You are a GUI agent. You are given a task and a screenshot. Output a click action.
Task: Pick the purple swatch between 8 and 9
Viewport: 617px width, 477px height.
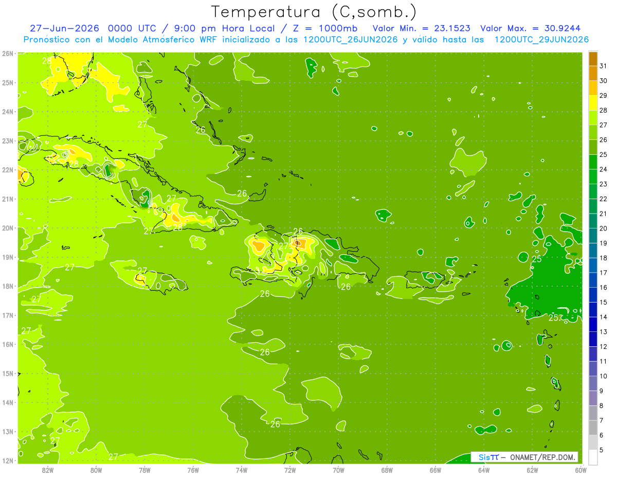point(593,398)
